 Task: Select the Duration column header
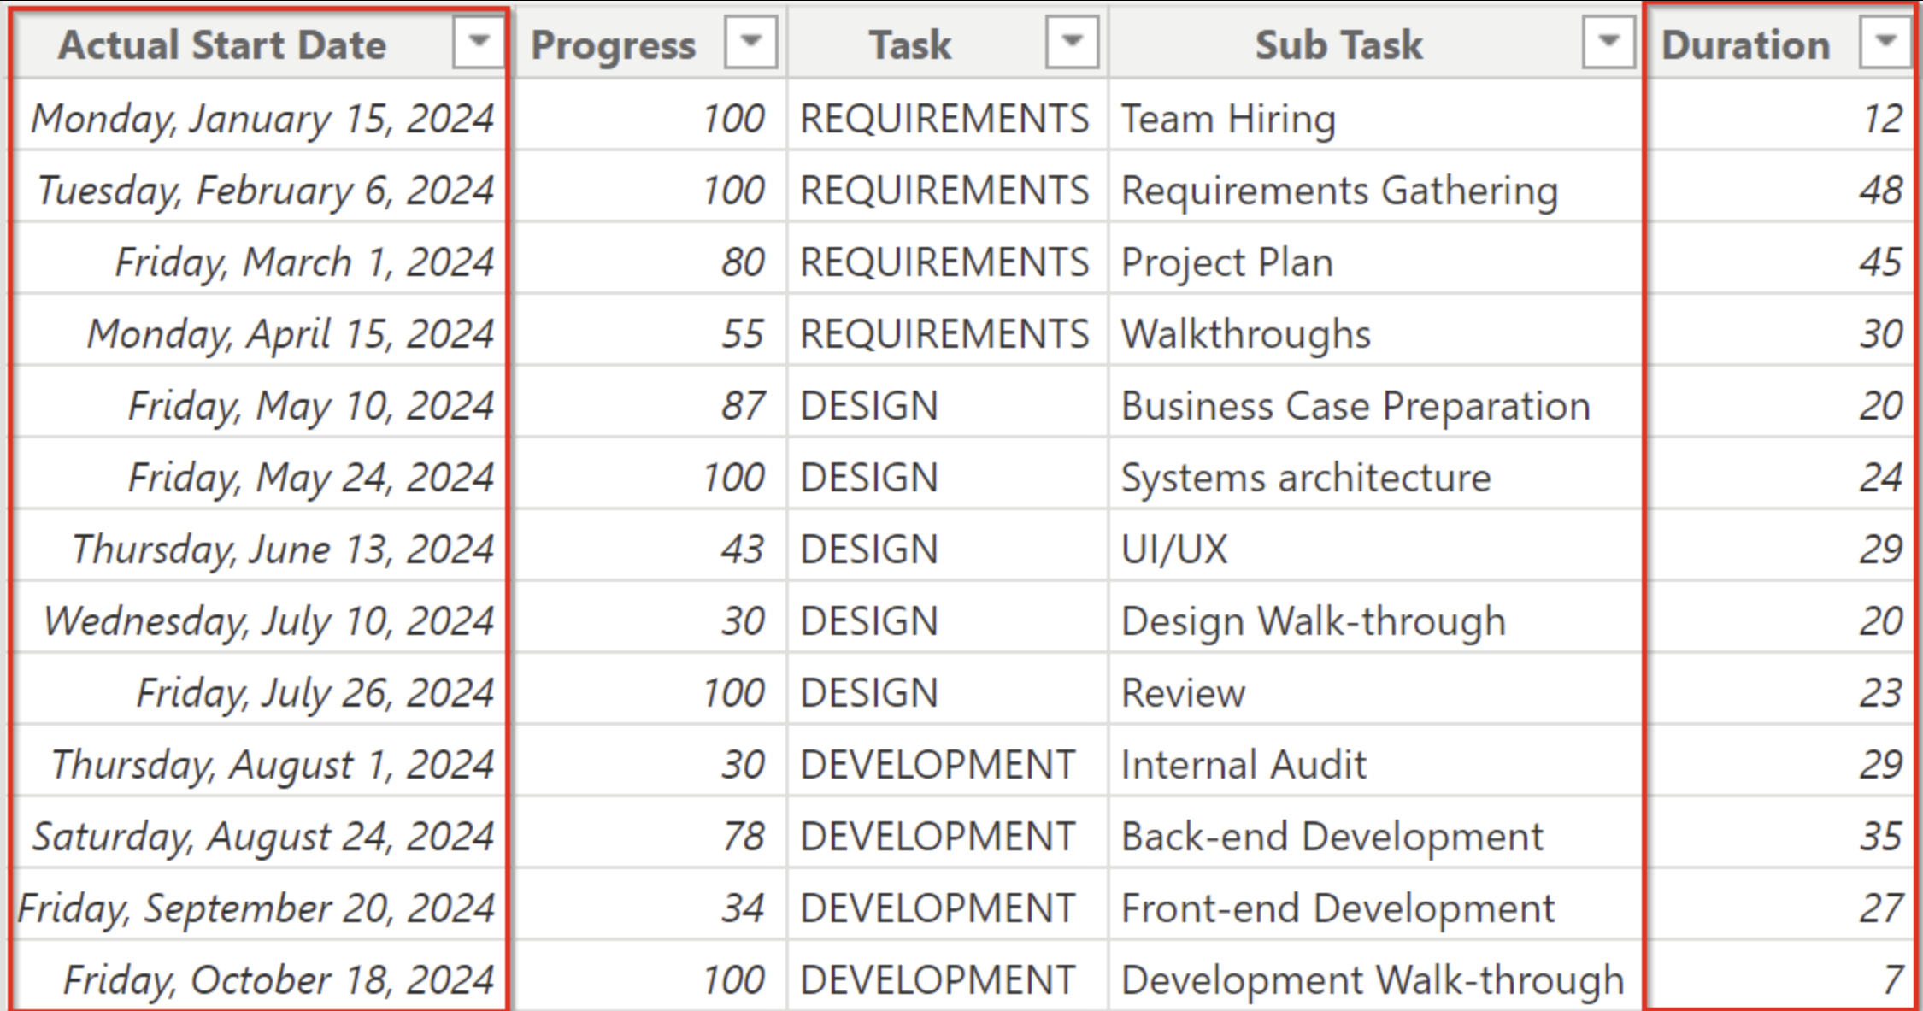pos(1745,44)
